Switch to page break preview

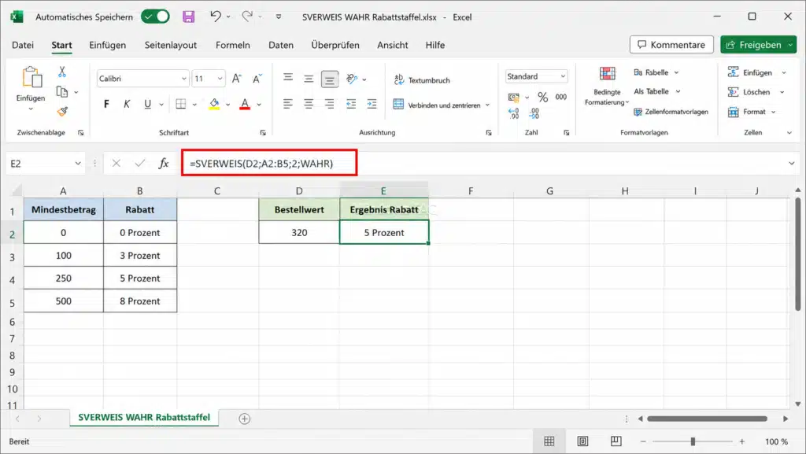pyautogui.click(x=616, y=441)
